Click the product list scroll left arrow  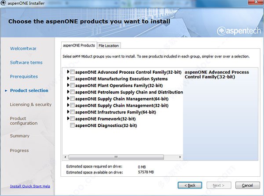click(x=65, y=157)
